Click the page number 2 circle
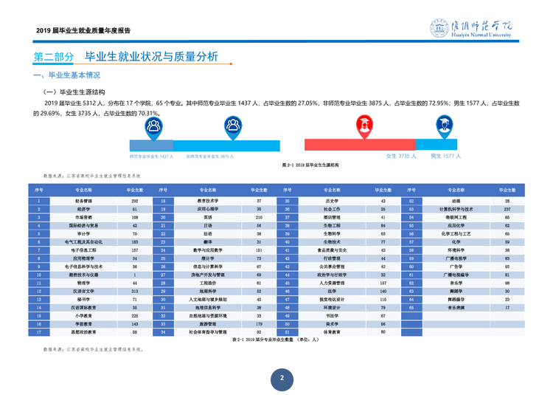553x395 pixels. pos(282,379)
